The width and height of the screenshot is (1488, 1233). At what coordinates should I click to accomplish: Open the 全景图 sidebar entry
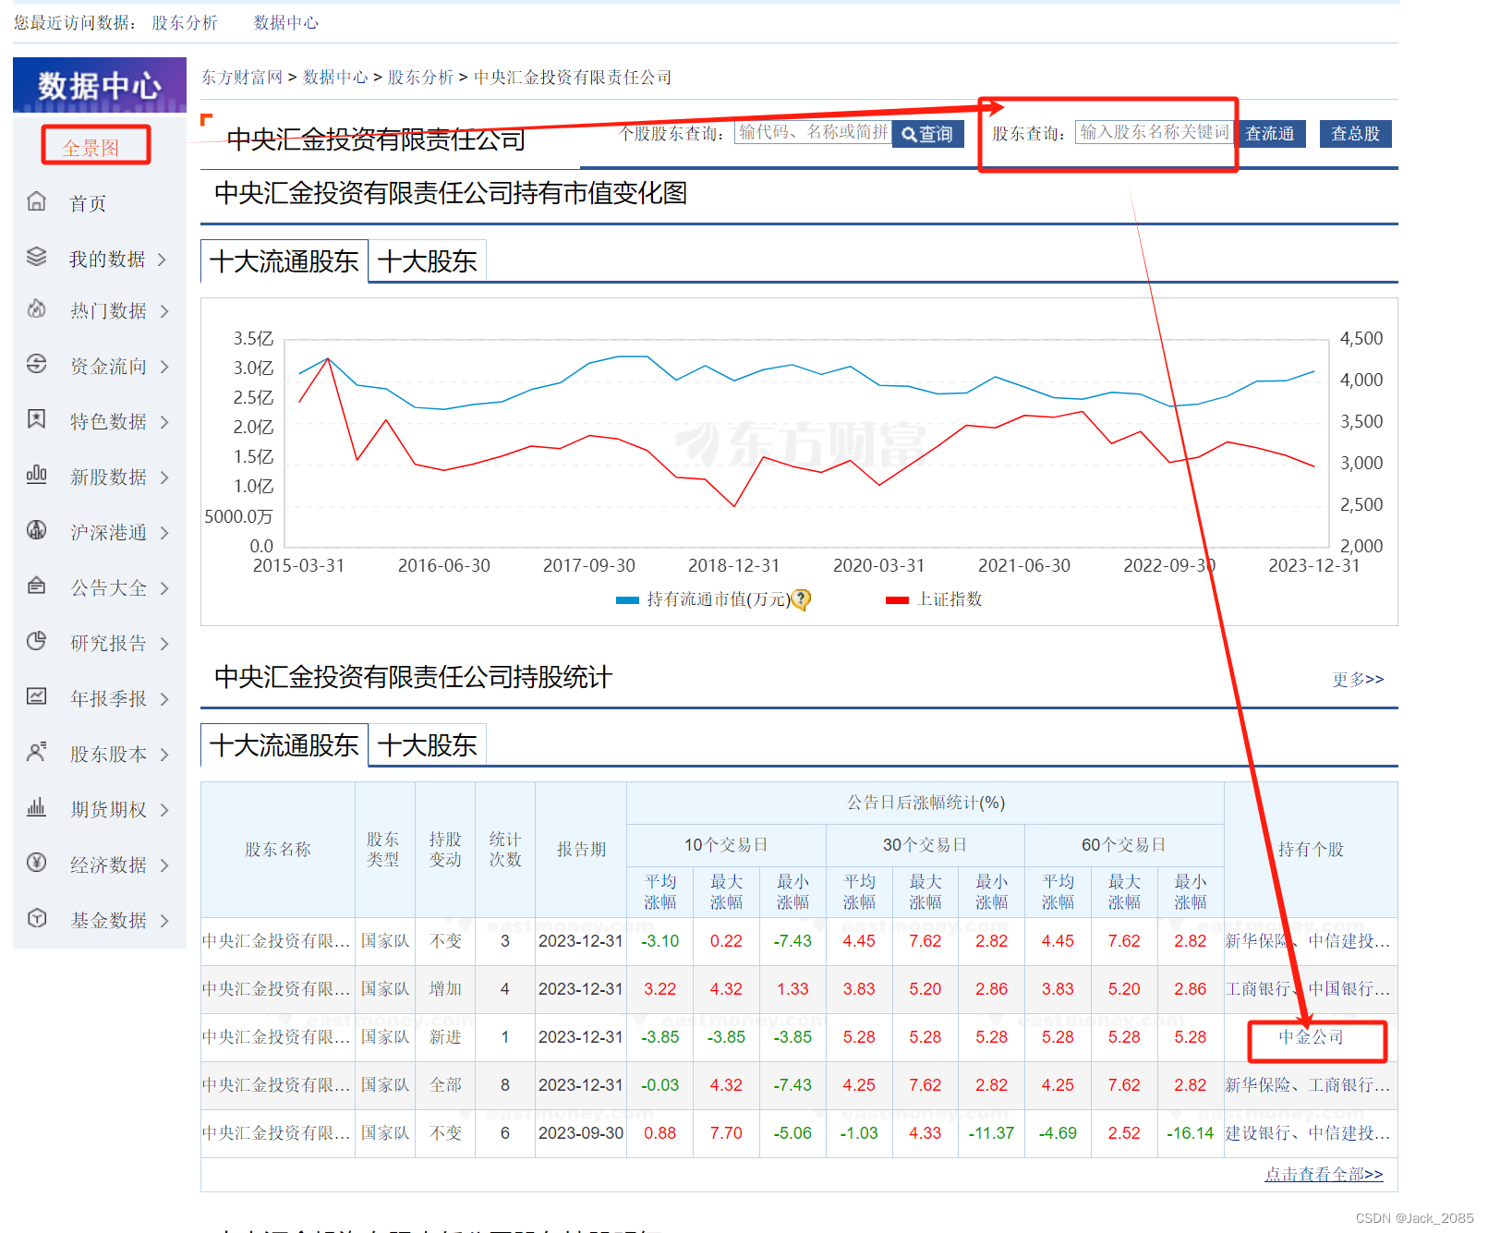pyautogui.click(x=91, y=148)
